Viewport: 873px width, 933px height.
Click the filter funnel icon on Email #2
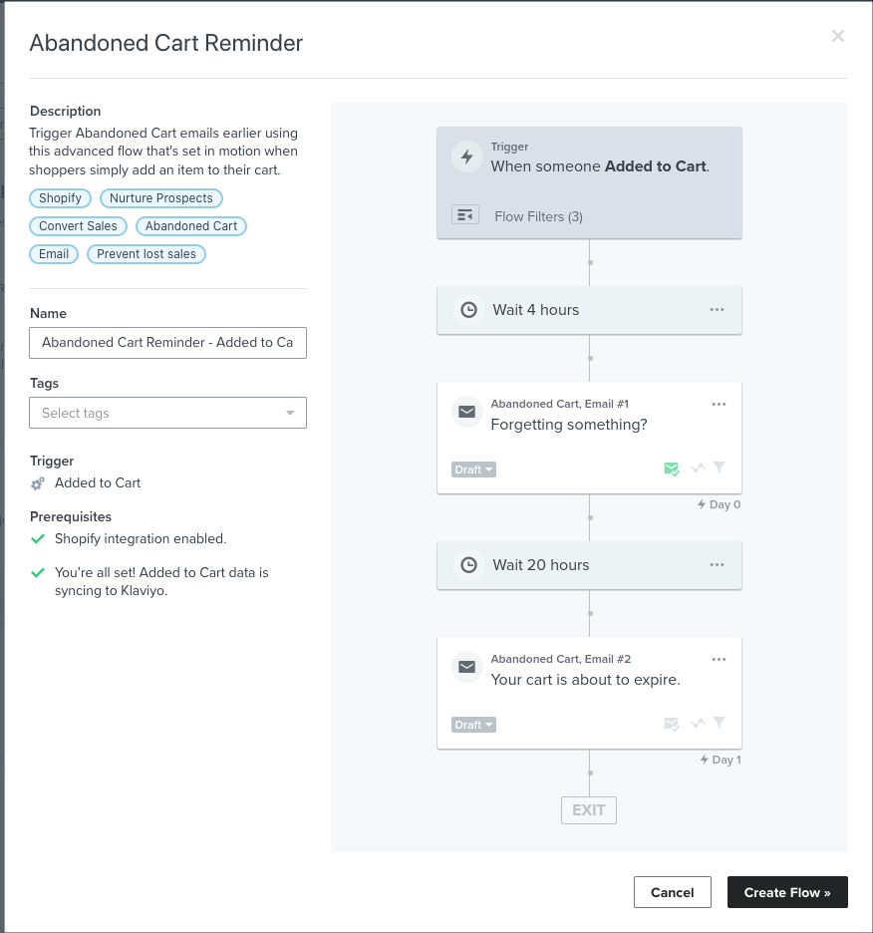[x=719, y=723]
